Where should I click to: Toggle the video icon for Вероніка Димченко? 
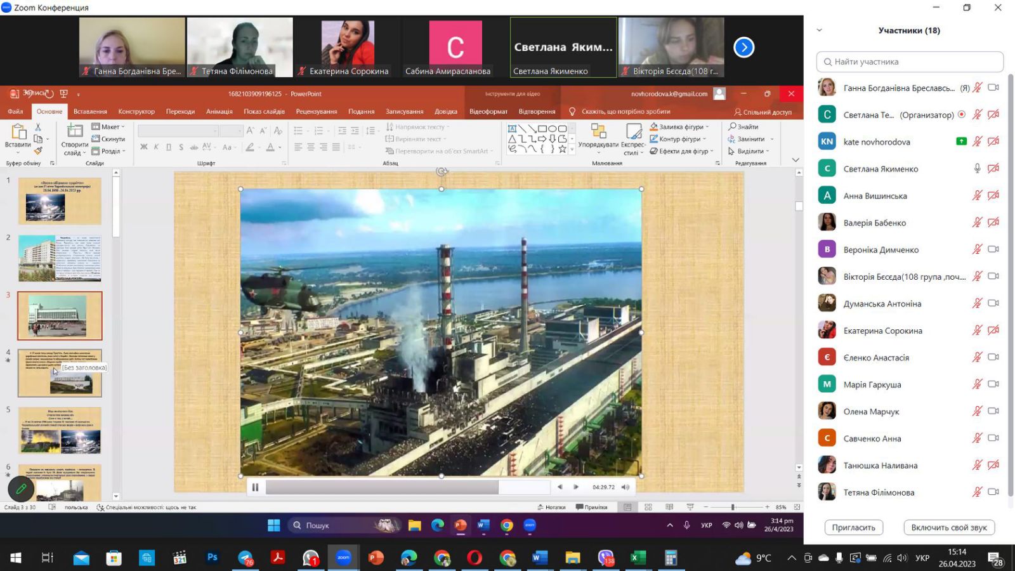993,249
